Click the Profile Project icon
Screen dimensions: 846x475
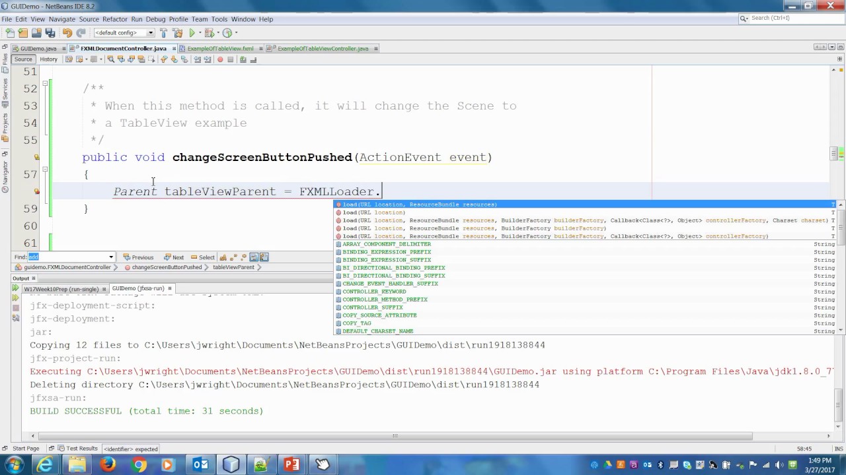(227, 33)
